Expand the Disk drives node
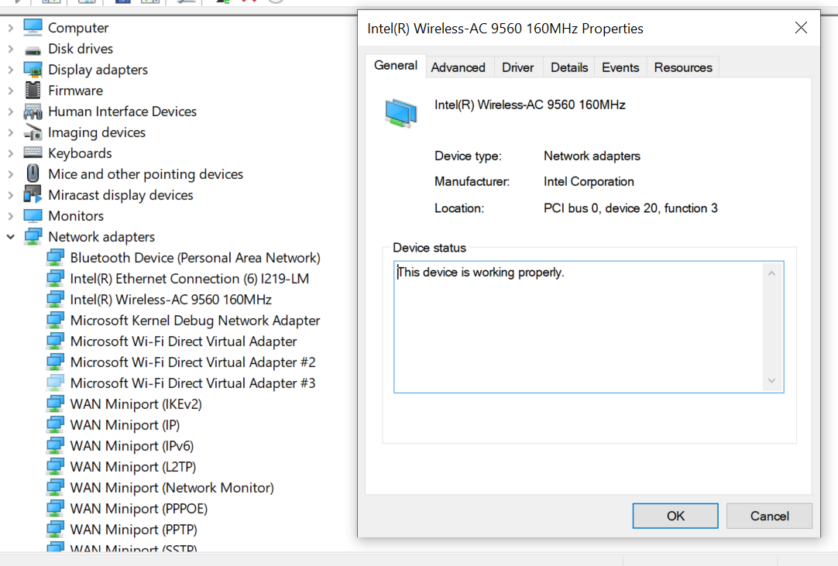The image size is (838, 566). coord(11,49)
